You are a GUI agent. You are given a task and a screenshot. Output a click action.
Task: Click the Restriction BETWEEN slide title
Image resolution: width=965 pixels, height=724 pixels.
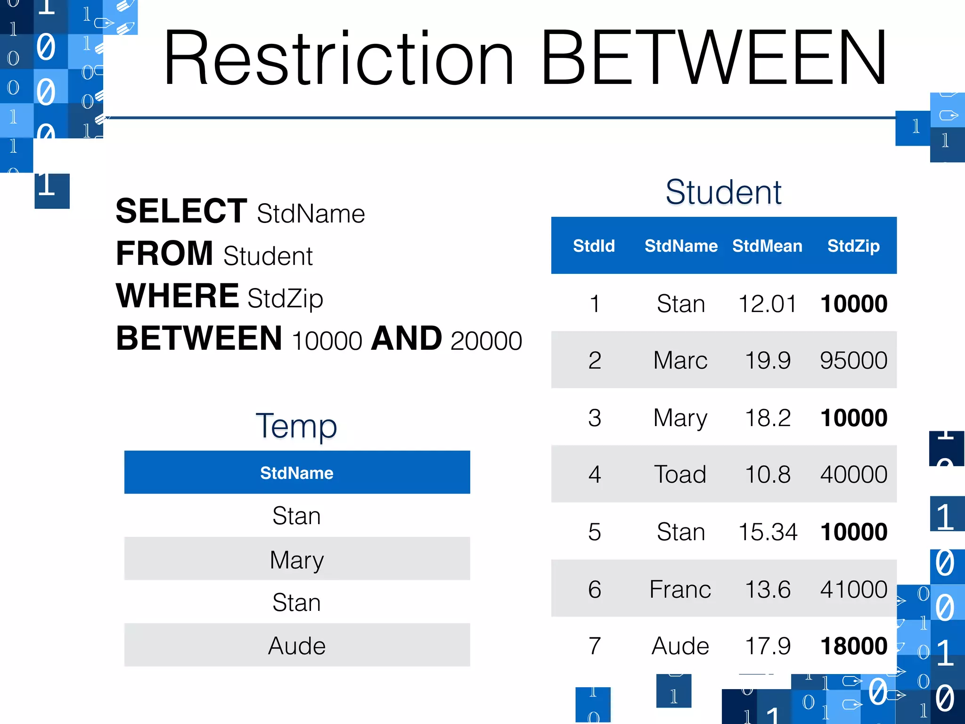point(525,58)
